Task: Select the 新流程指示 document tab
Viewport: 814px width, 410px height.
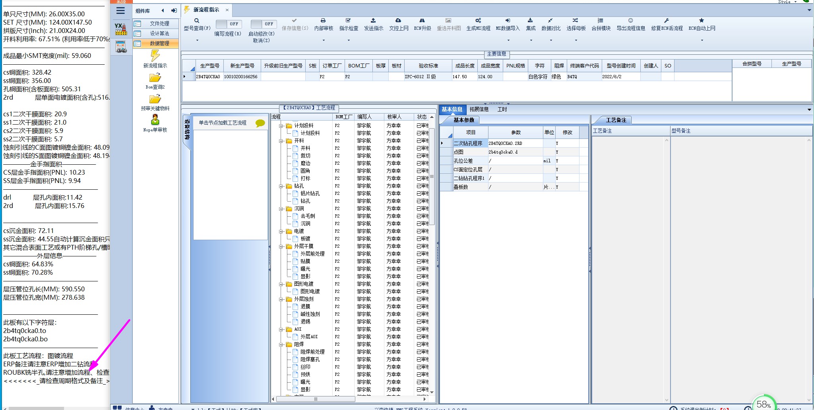Action: (x=206, y=10)
